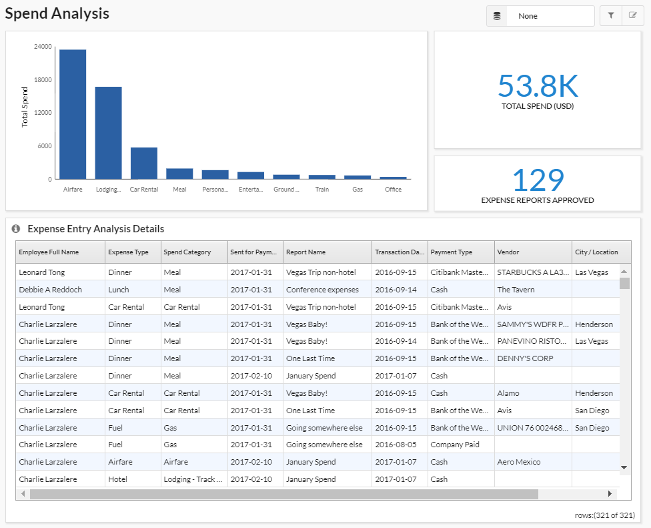The height and width of the screenshot is (528, 651).
Task: Click the table's down scroll arrow
Action: (x=623, y=467)
